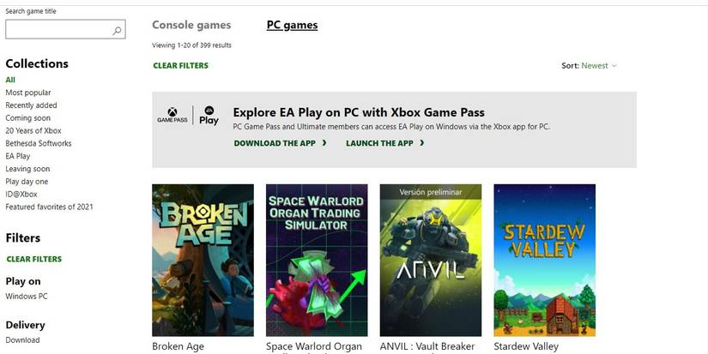This screenshot has width=708, height=354.
Task: Type in the game title search field
Action: click(x=57, y=30)
